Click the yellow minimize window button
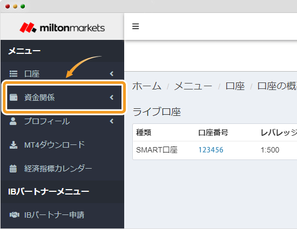Screen dimensions: 297x229 (x=15, y=6)
